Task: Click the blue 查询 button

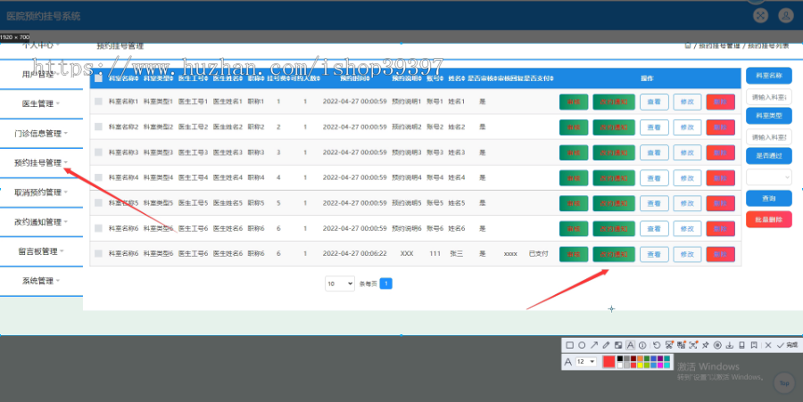Action: pos(769,199)
